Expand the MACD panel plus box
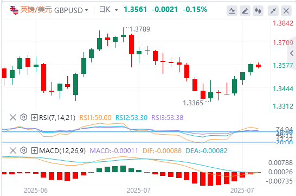 tap(34, 151)
